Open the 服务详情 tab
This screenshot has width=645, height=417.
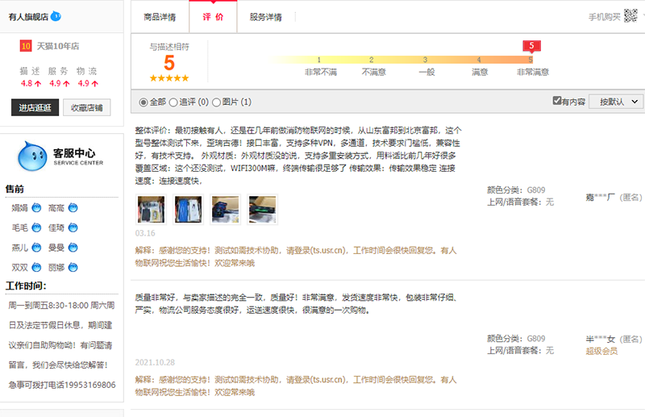point(265,17)
